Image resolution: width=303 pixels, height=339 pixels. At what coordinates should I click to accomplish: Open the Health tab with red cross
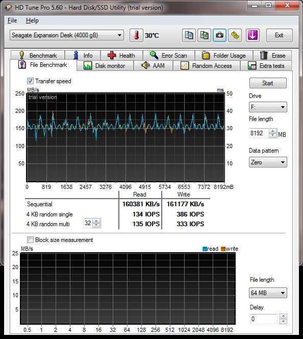point(121,55)
